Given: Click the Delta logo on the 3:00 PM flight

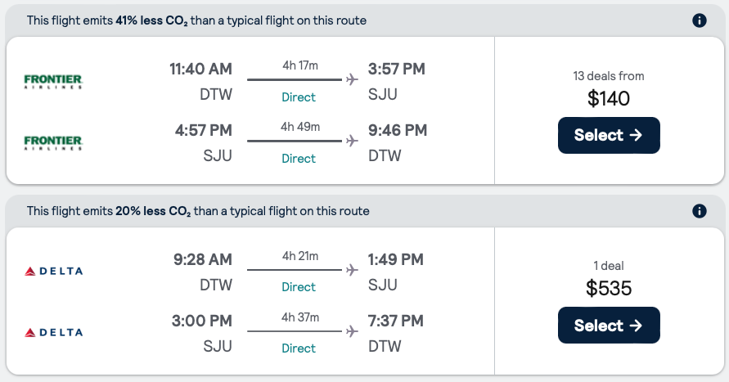Looking at the screenshot, I should click(x=54, y=332).
